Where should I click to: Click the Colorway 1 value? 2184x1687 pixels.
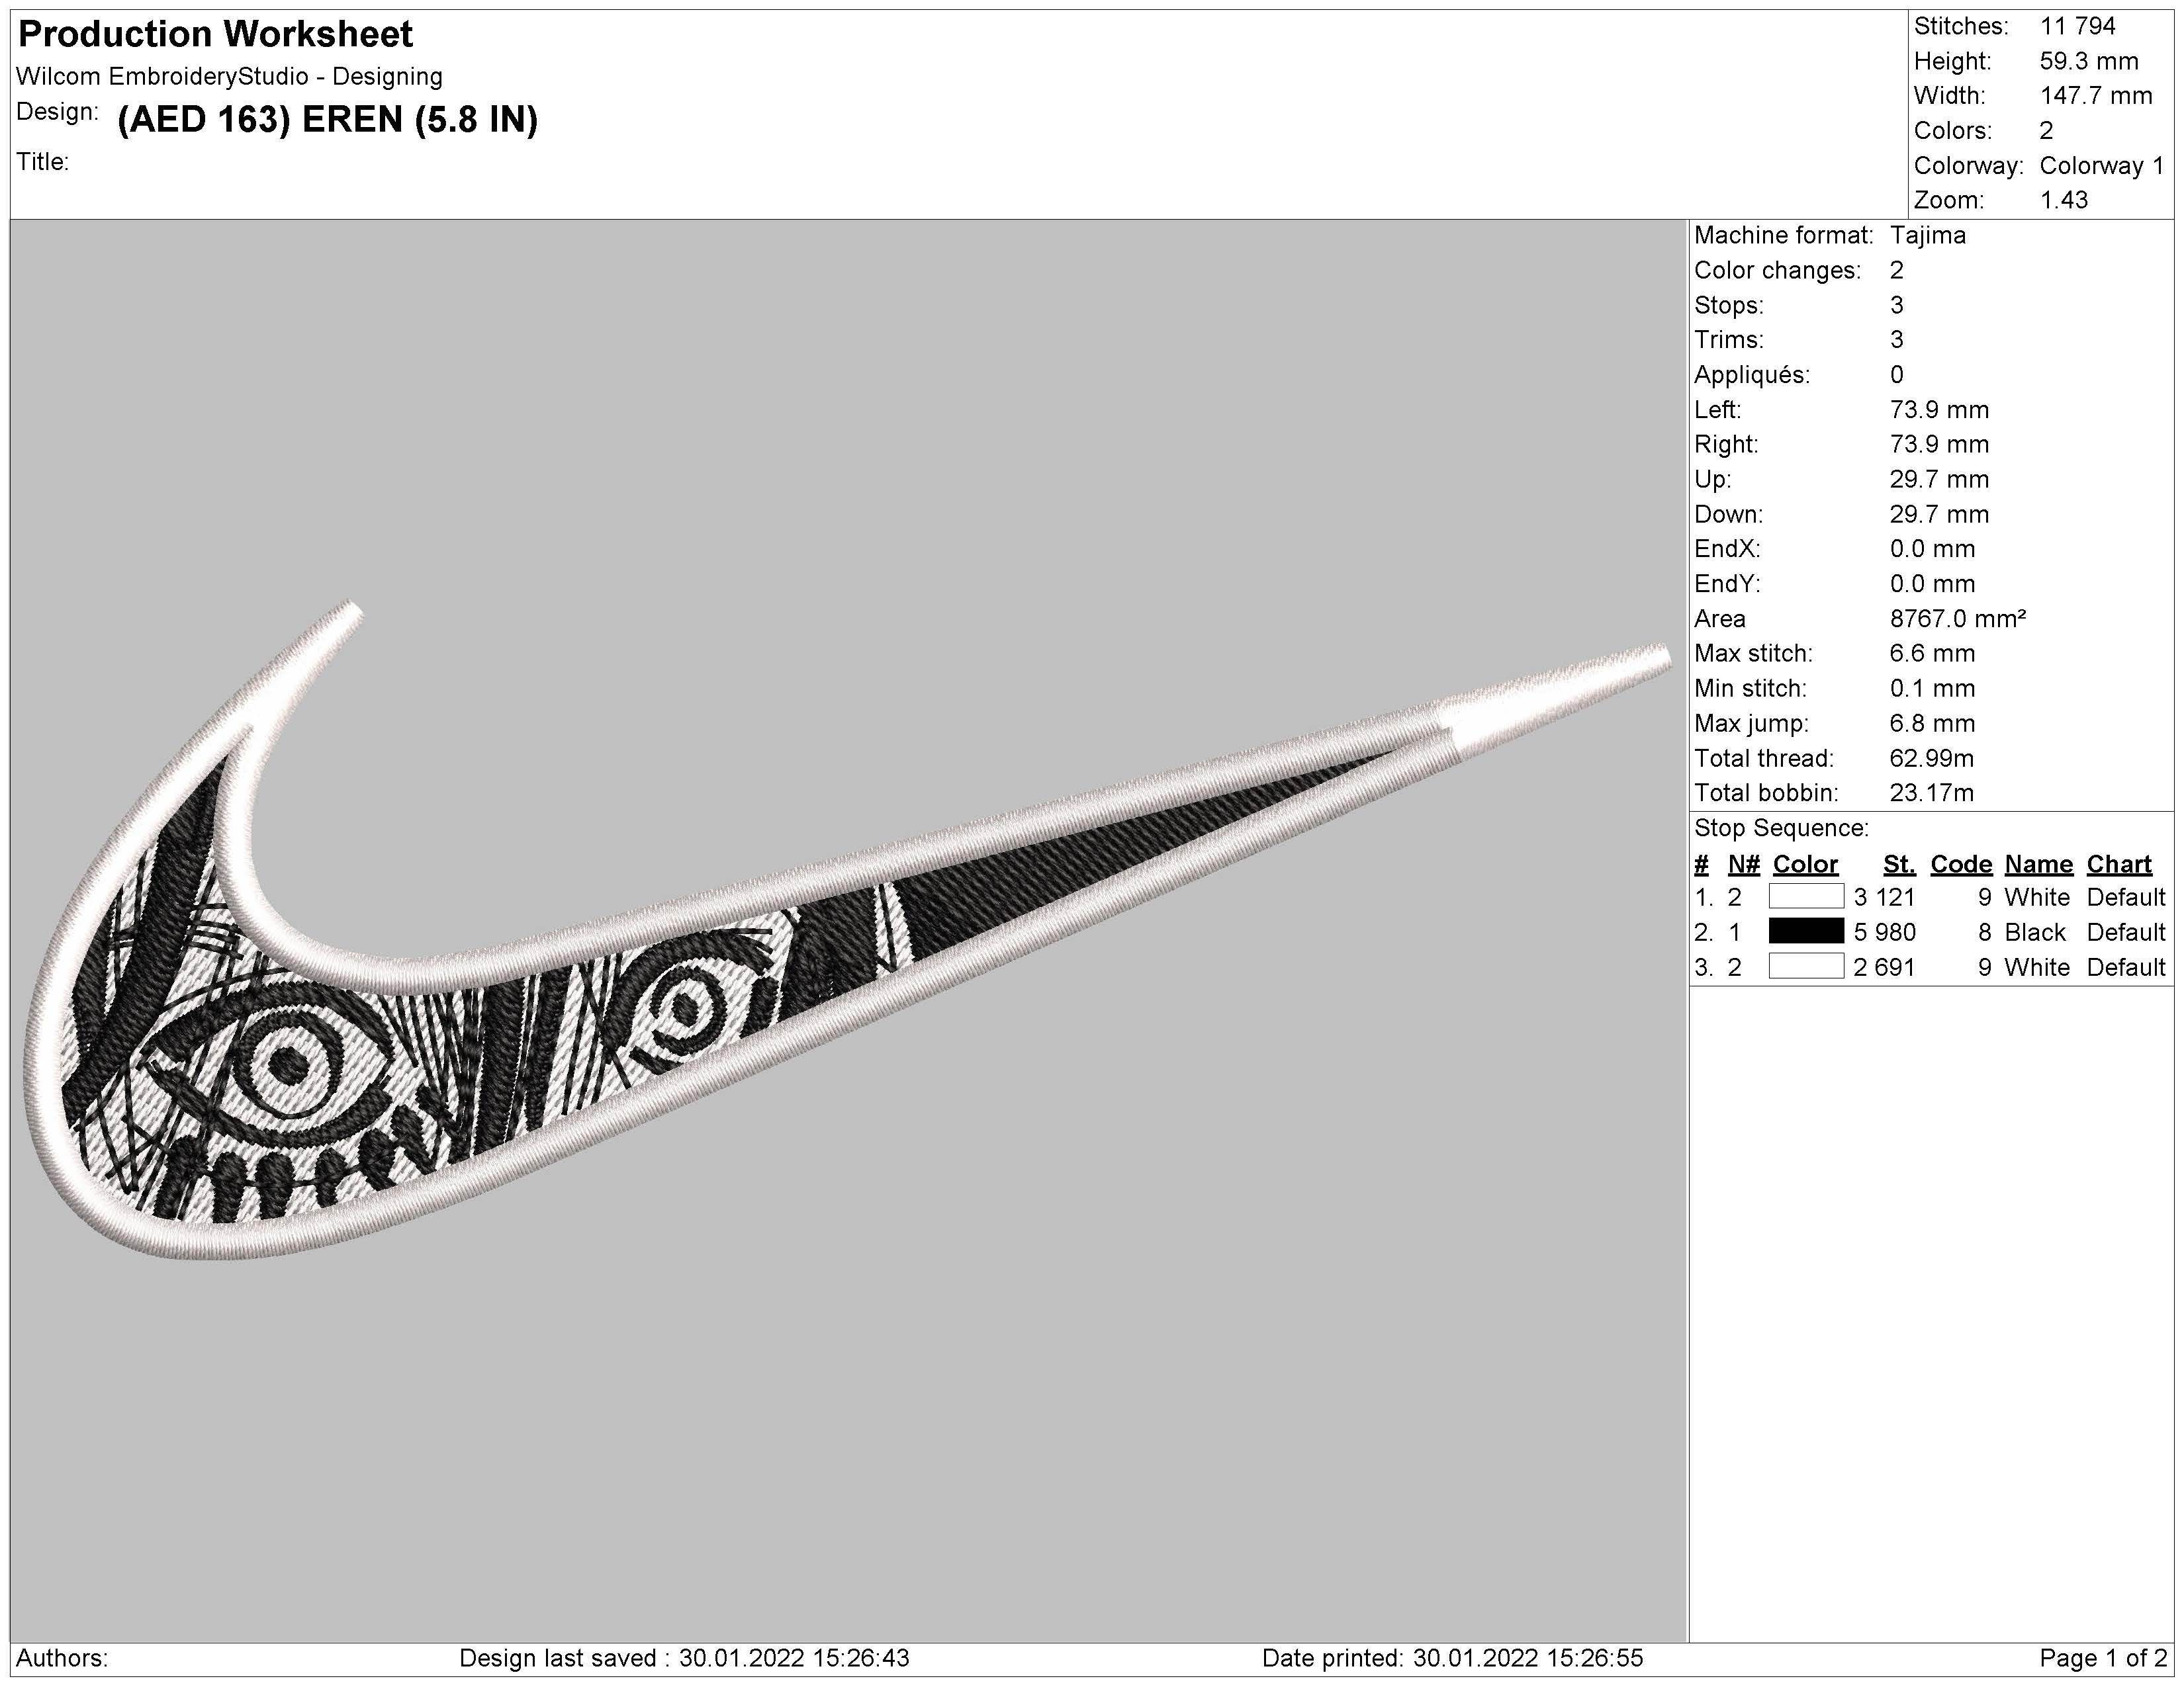(x=2101, y=166)
